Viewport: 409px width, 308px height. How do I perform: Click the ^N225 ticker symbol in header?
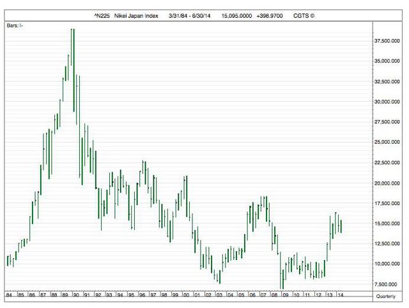pos(102,16)
